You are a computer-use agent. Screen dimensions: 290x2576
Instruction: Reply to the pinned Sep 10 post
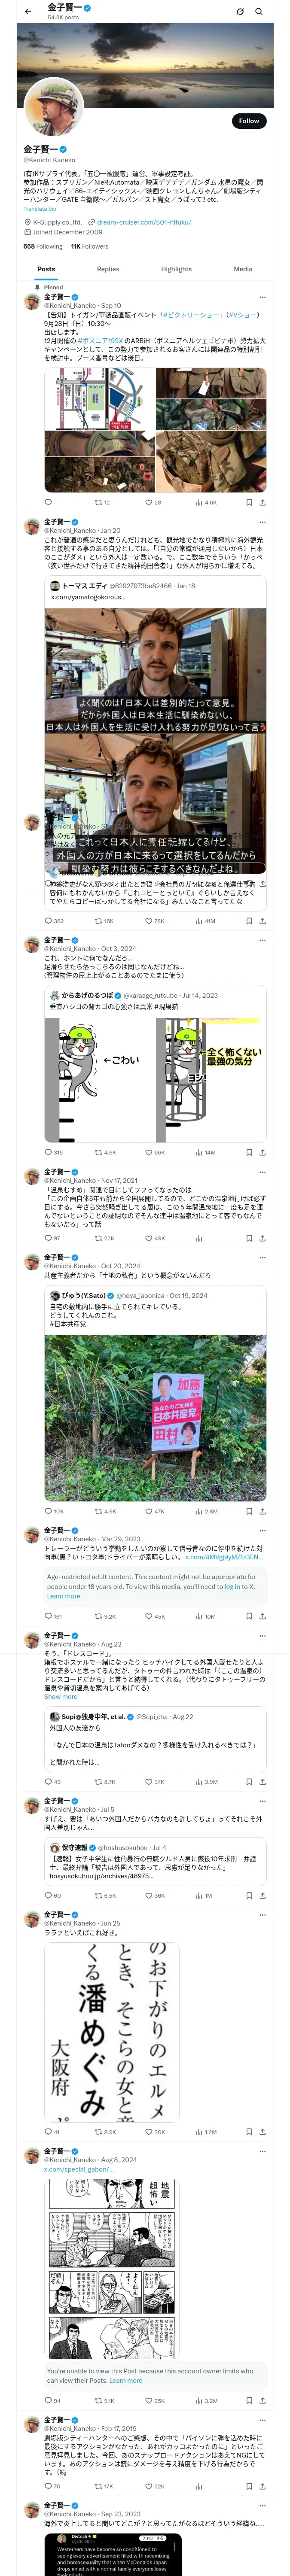(x=48, y=502)
